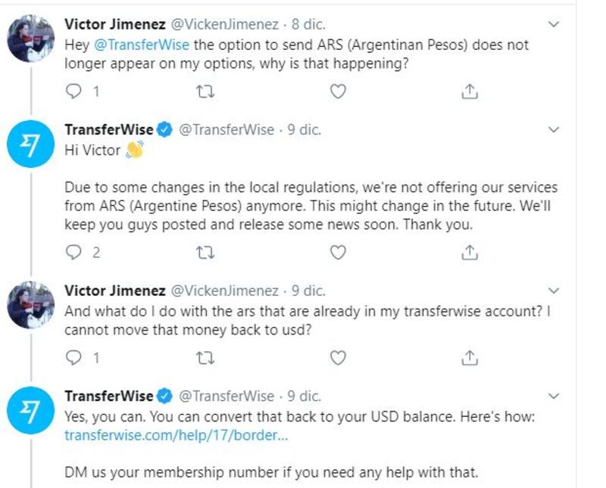
Task: Open options chevron on Victor's second tweet
Action: [554, 291]
